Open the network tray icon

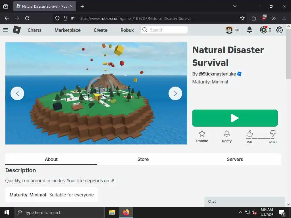tap(248, 212)
